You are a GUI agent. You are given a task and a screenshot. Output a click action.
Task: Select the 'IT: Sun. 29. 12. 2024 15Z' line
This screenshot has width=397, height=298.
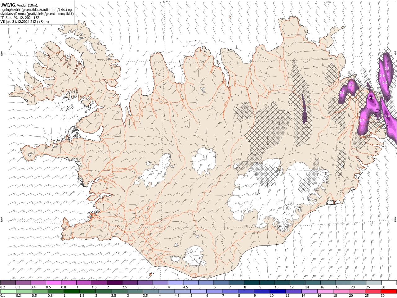pyautogui.click(x=20, y=18)
